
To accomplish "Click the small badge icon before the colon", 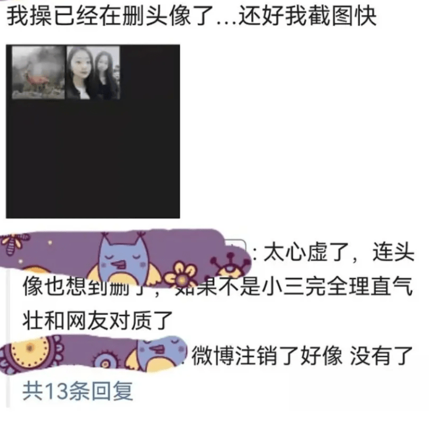I will pyautogui.click(x=238, y=245).
